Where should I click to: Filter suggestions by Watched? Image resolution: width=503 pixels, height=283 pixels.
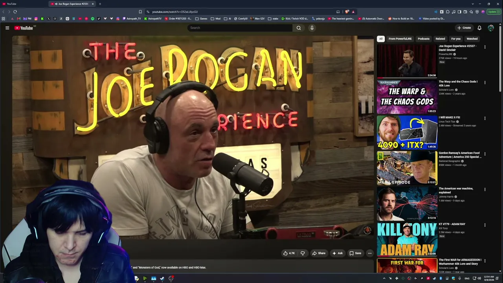472,39
